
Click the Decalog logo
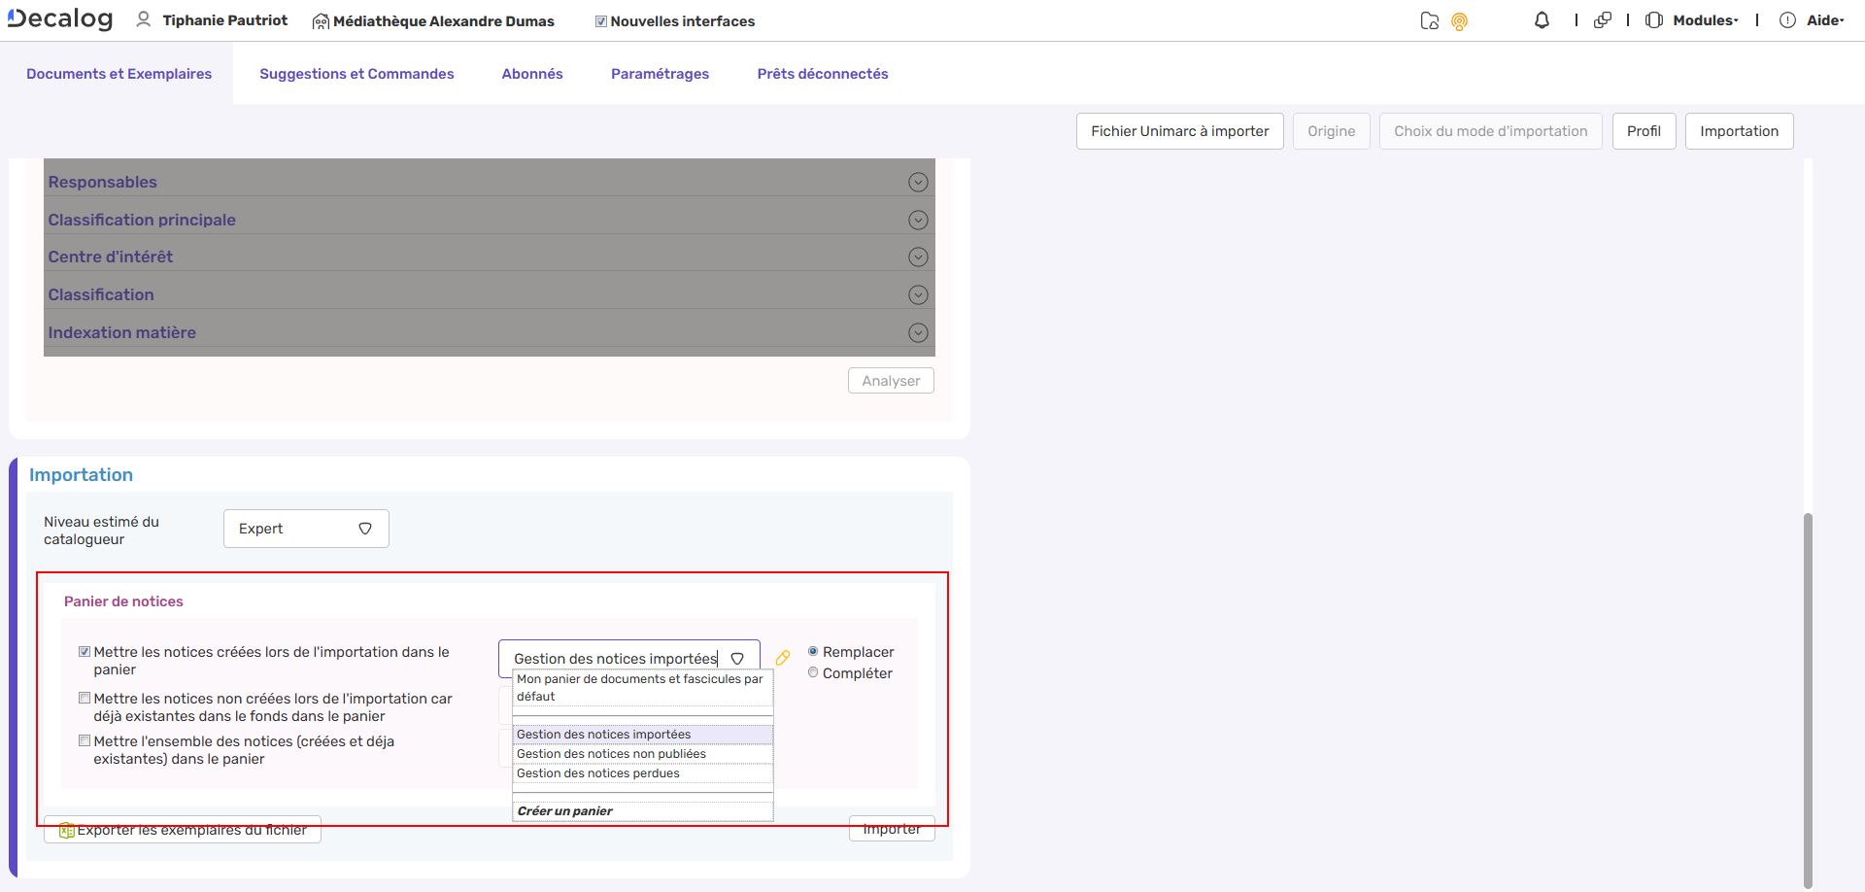point(58,17)
